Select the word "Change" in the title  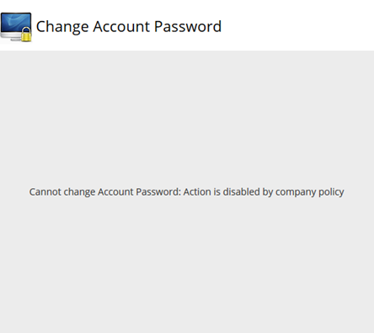pyautogui.click(x=62, y=27)
